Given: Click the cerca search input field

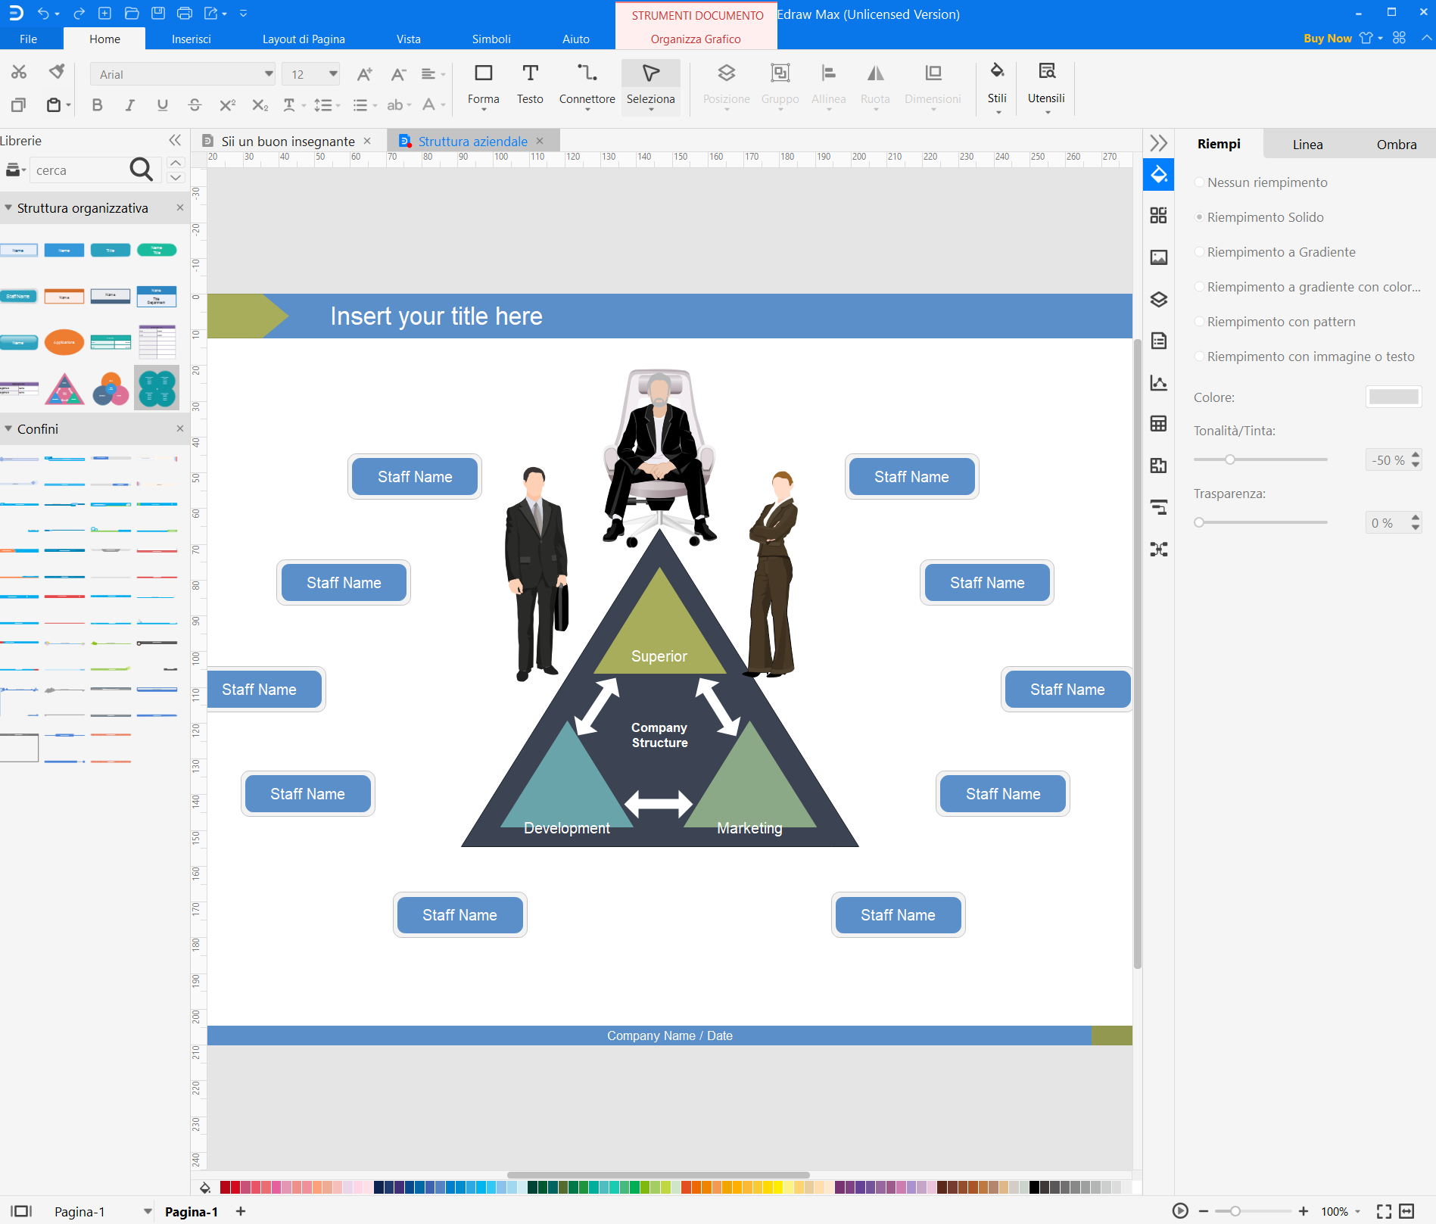Looking at the screenshot, I should (x=77, y=171).
